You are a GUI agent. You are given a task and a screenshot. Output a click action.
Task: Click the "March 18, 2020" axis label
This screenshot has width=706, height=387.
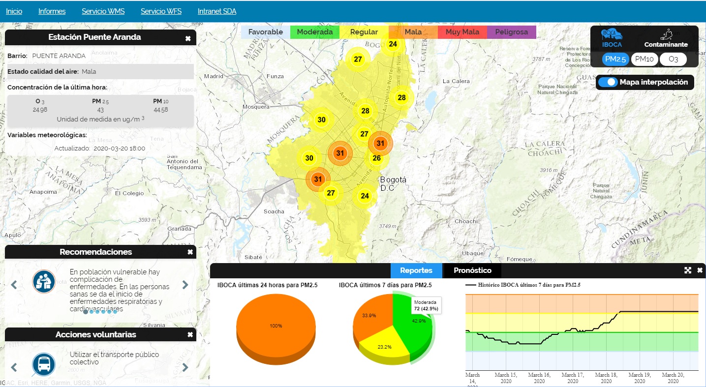606,378
